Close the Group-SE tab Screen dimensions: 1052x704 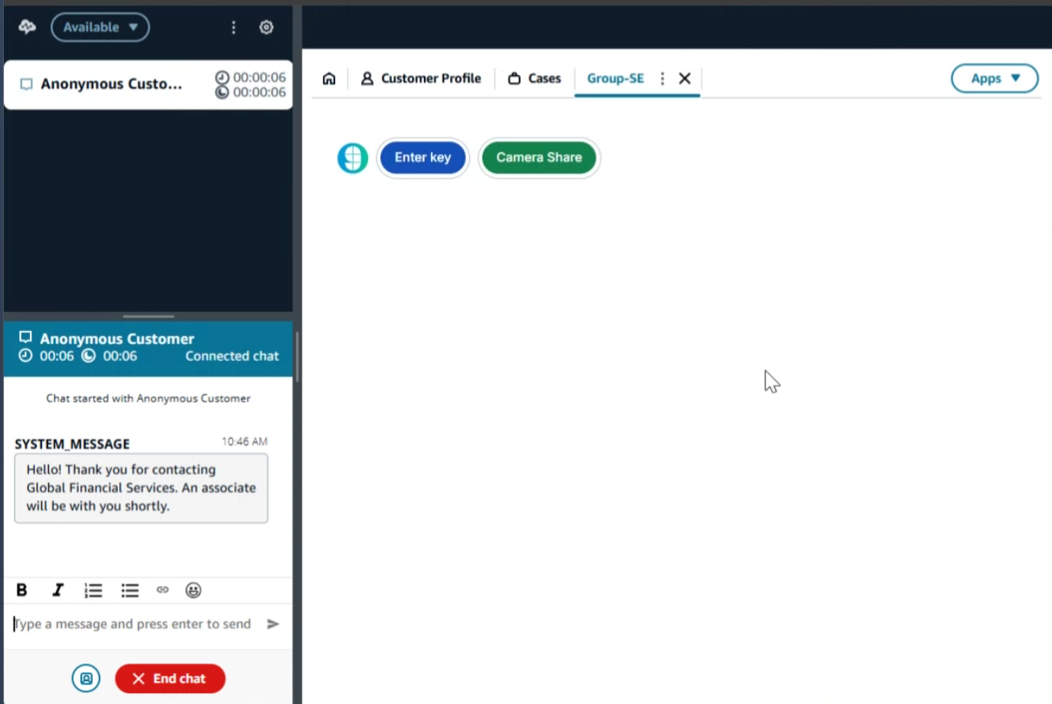(x=685, y=78)
